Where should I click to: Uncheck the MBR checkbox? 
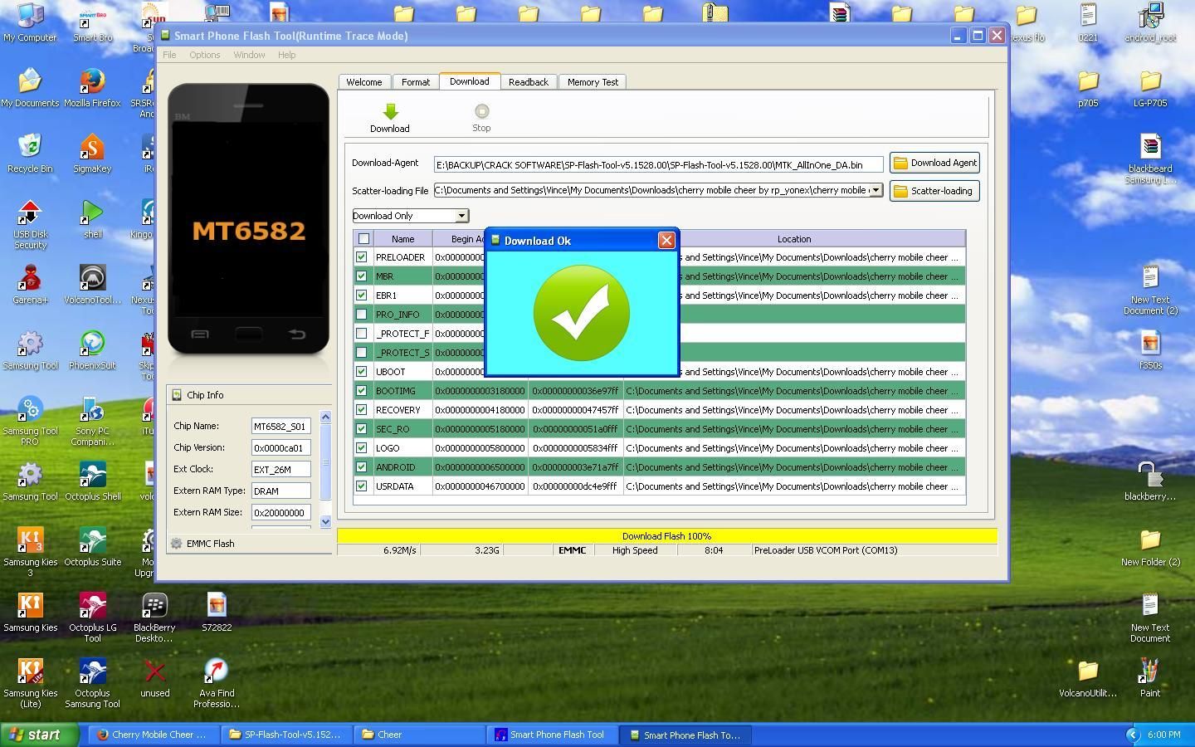[x=361, y=276]
